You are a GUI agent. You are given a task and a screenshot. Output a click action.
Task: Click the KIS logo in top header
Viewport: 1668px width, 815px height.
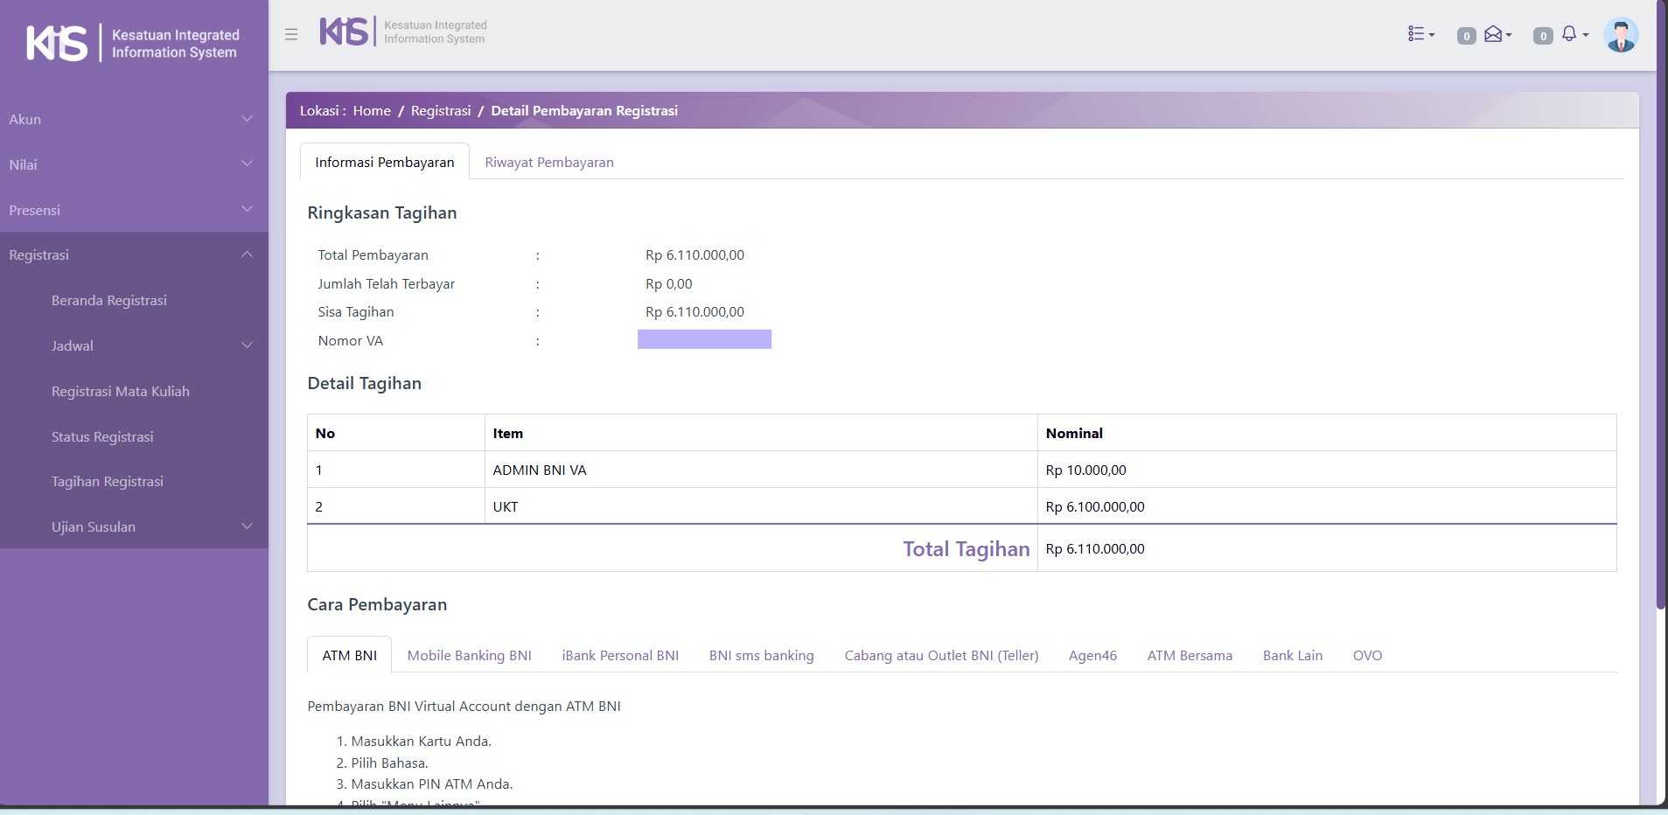pyautogui.click(x=402, y=32)
